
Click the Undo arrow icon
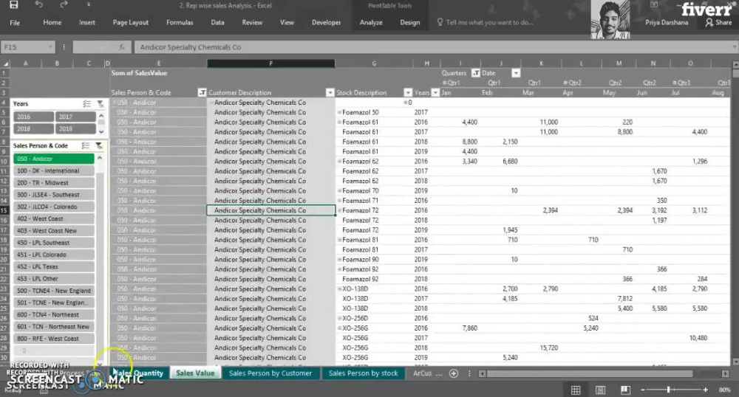pos(39,5)
